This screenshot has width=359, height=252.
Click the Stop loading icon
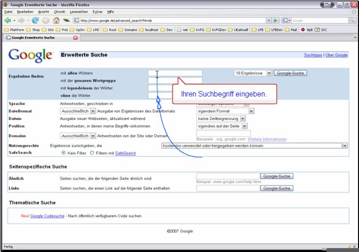[46, 21]
